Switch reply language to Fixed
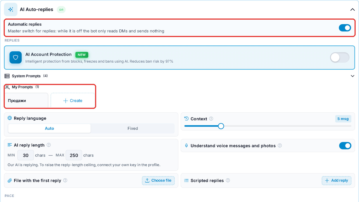Screen dimensions: 359x202 pos(133,128)
